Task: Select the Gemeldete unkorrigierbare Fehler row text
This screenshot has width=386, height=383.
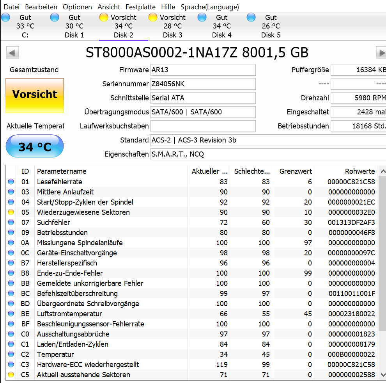Action: click(90, 283)
